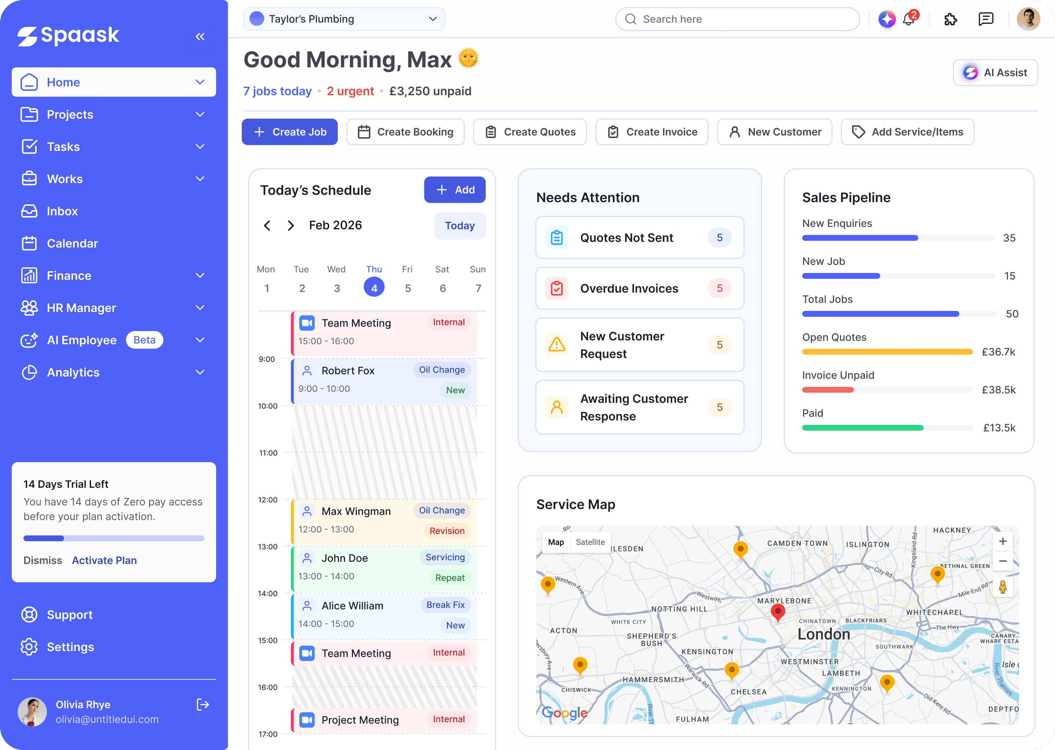Open the Awaiting Customer Response card

tap(640, 407)
